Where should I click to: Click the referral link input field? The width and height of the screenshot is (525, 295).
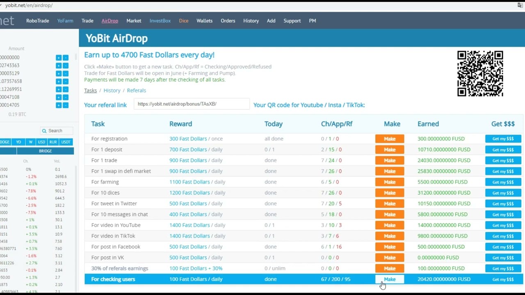click(192, 104)
